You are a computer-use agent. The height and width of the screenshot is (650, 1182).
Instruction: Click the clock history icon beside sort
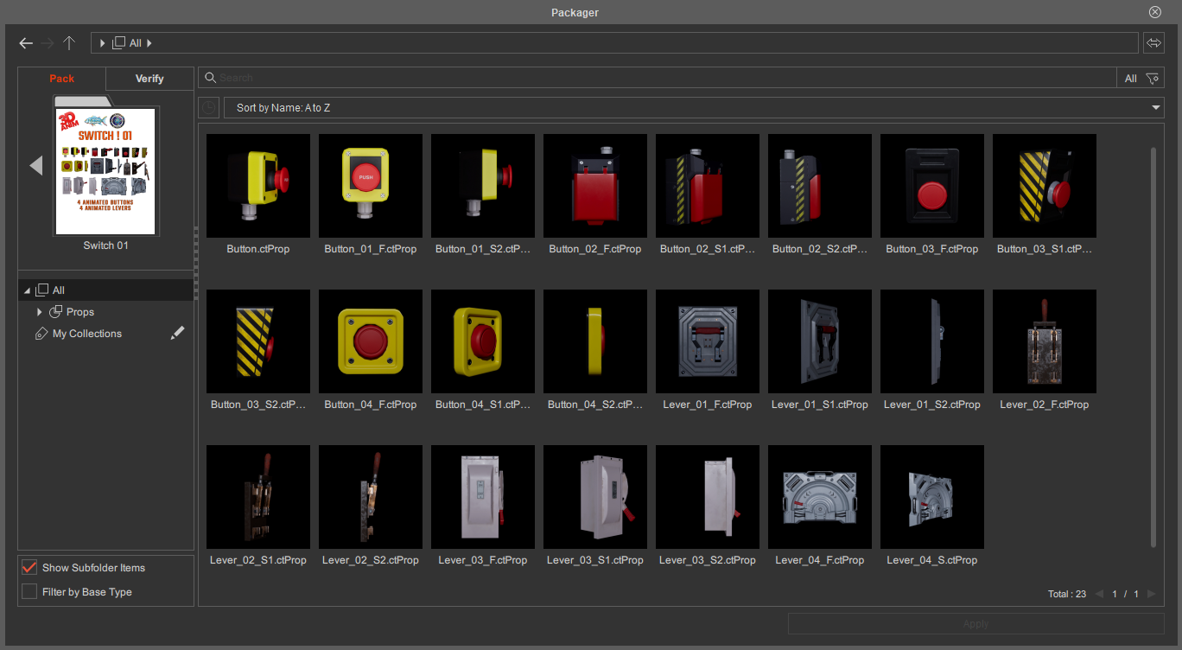(208, 108)
